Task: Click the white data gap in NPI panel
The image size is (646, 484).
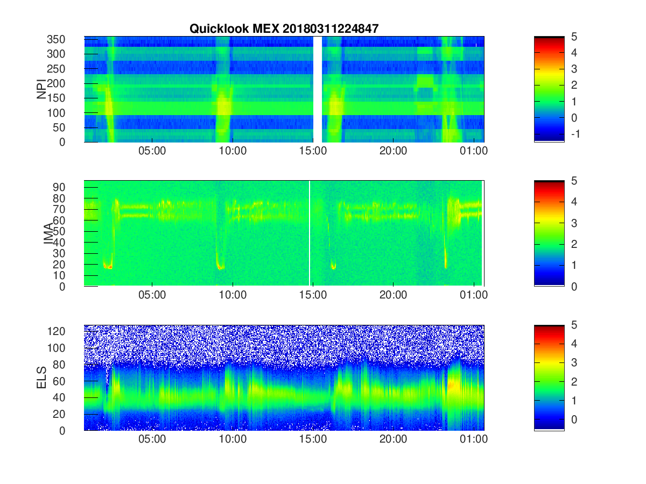Action: (x=318, y=89)
